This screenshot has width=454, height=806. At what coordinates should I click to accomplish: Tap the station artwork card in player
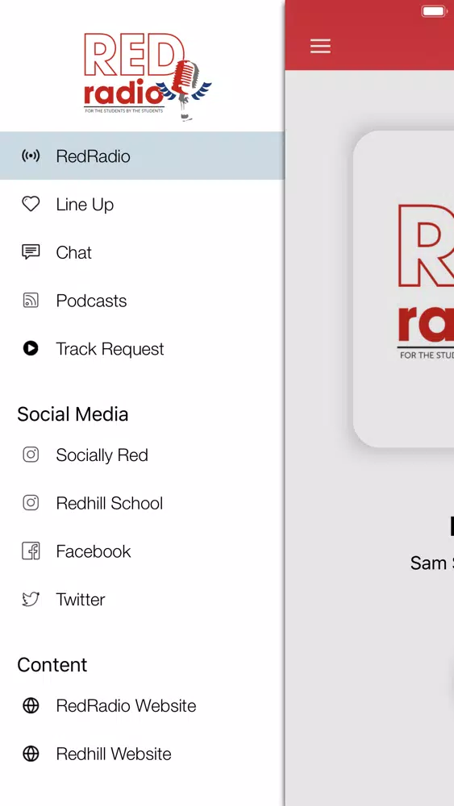tap(404, 289)
